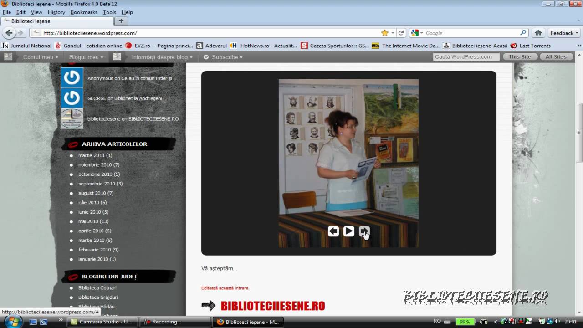Expand the bookmarks toolbar overflow chevron
Viewport: 583px width, 328px height.
click(x=579, y=46)
